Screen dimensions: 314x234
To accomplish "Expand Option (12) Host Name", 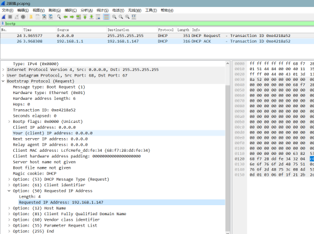I will (x=9, y=208).
